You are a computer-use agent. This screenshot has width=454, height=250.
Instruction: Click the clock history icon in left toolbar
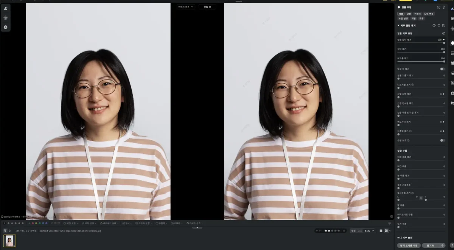point(5,27)
